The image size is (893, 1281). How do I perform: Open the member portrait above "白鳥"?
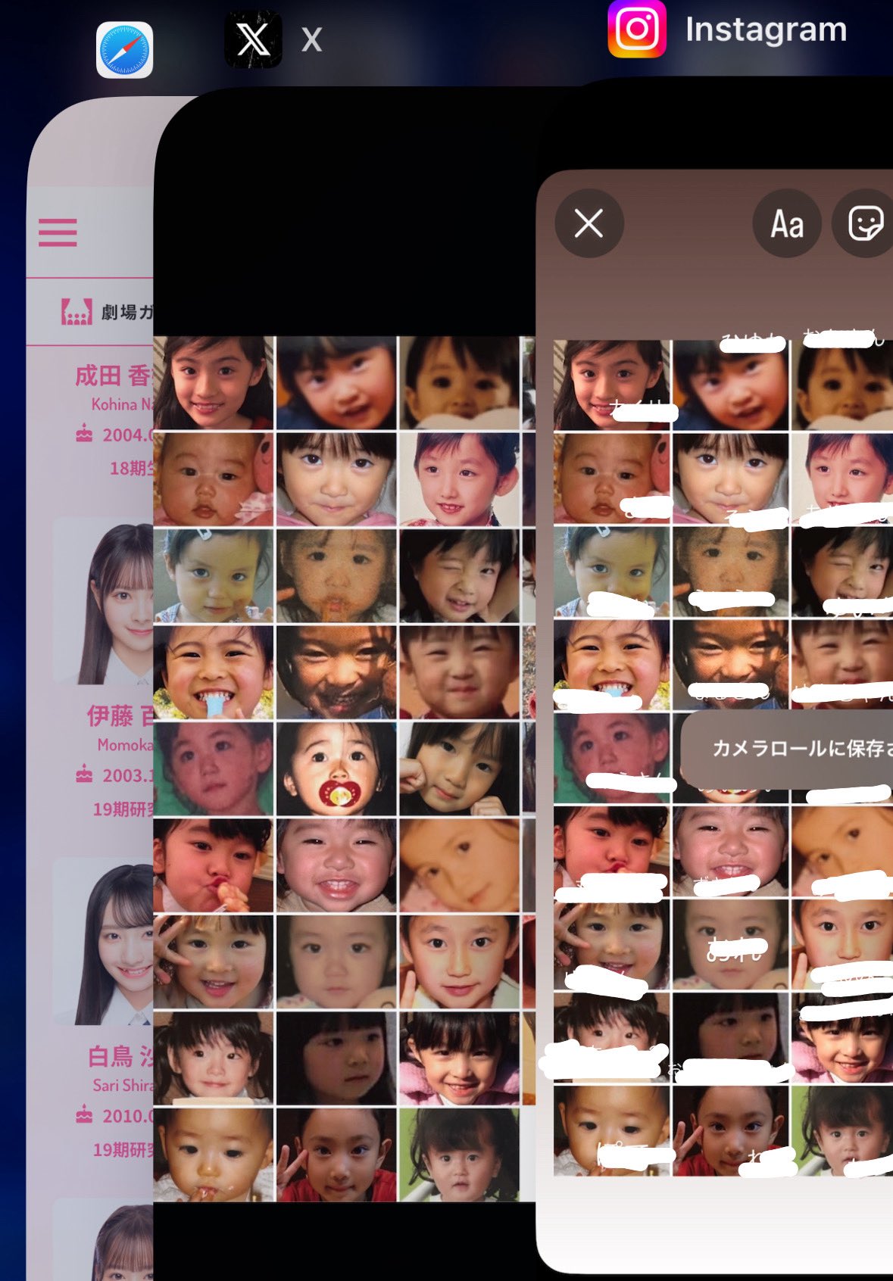coord(104,942)
